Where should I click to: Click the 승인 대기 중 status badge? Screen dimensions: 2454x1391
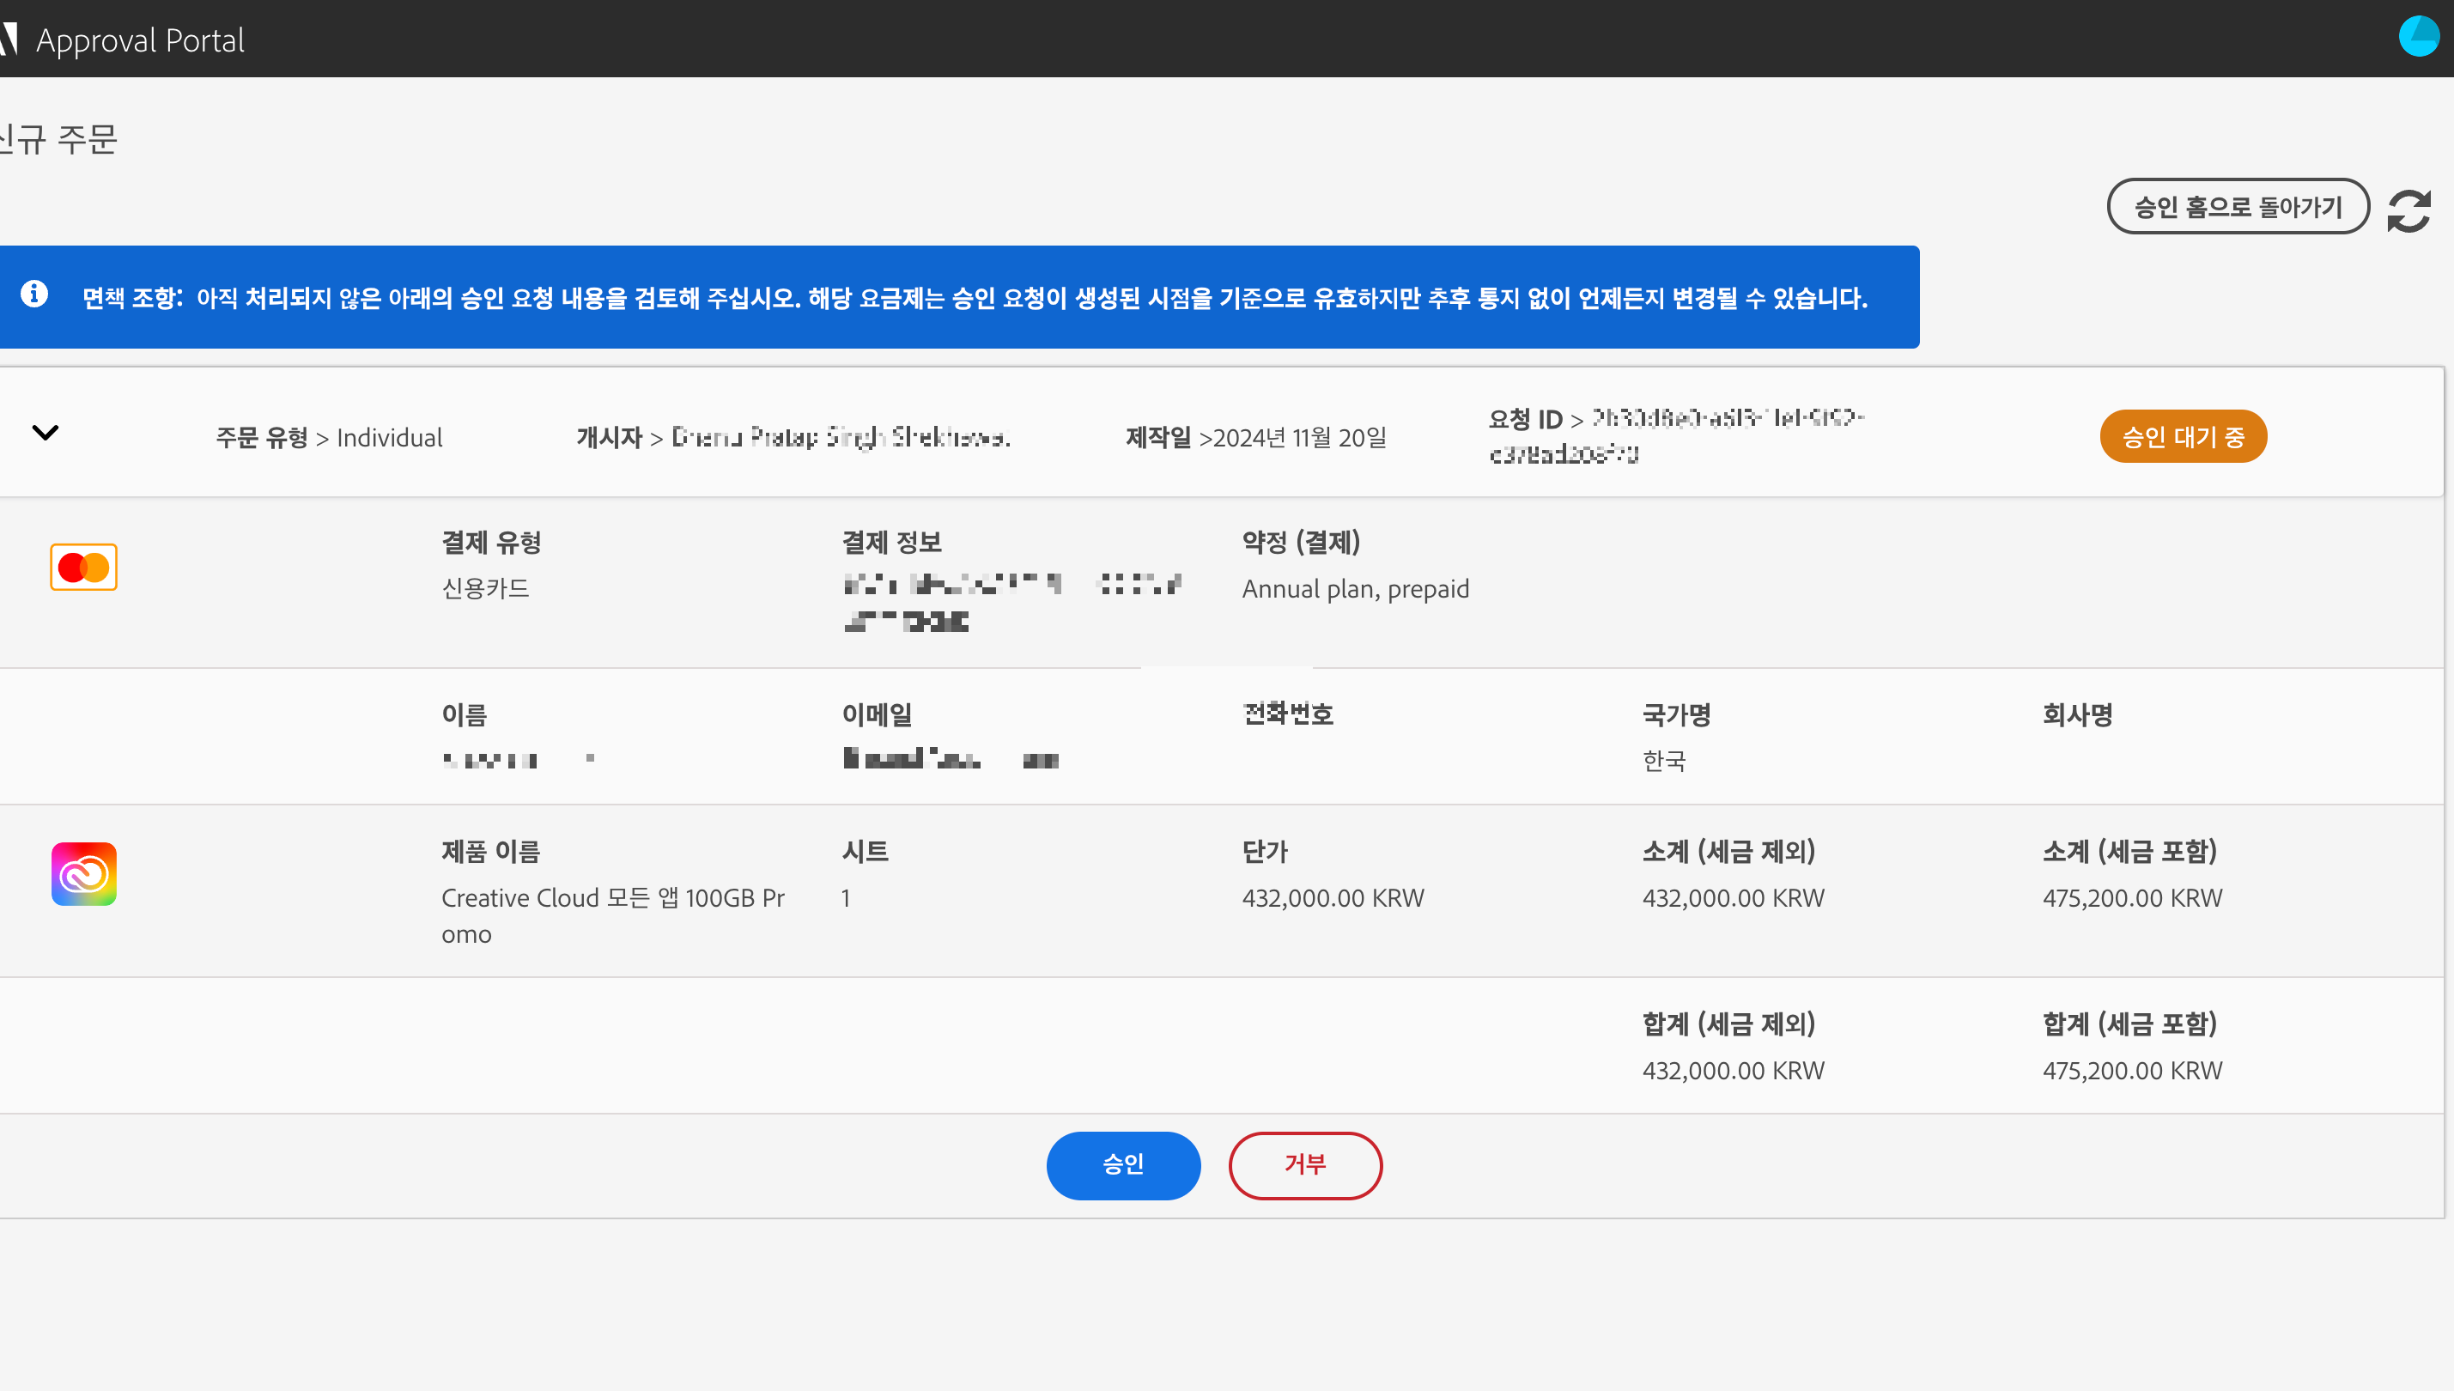click(2182, 436)
